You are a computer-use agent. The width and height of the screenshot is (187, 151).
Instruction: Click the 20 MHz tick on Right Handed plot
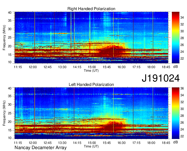[x=10, y=46]
